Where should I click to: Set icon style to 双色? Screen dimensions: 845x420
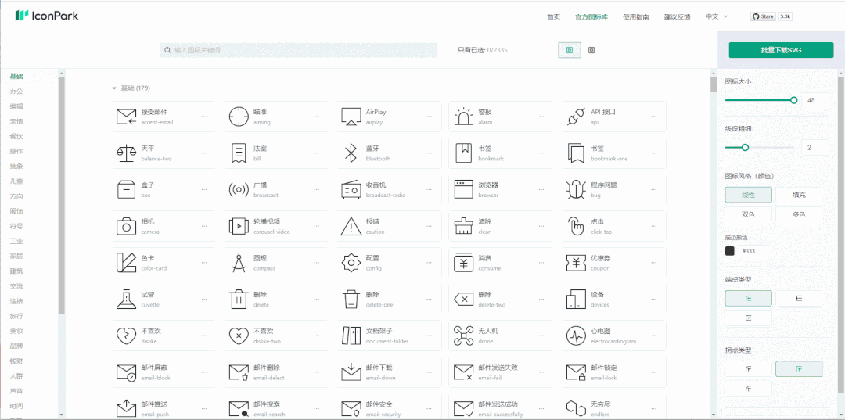pos(748,214)
